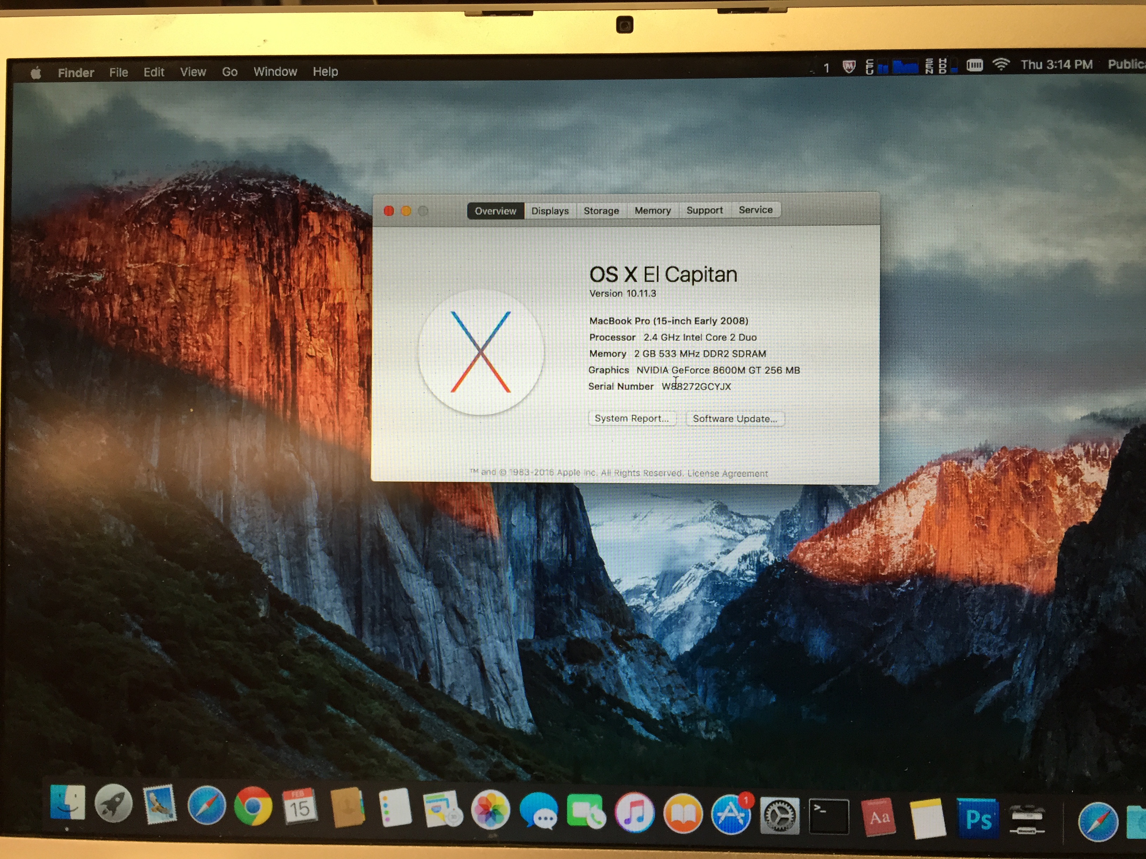This screenshot has height=859, width=1146.
Task: Click the SEN sensor indicator in menu bar
Action: (x=929, y=66)
